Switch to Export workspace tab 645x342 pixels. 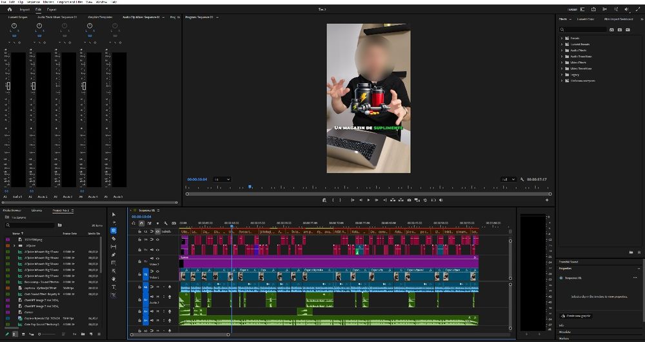click(x=52, y=9)
